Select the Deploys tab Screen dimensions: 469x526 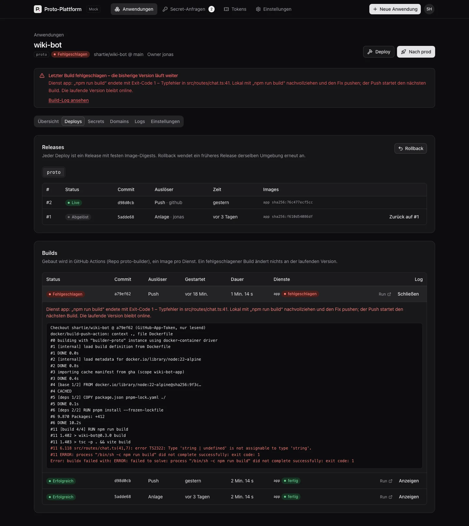[x=73, y=121]
